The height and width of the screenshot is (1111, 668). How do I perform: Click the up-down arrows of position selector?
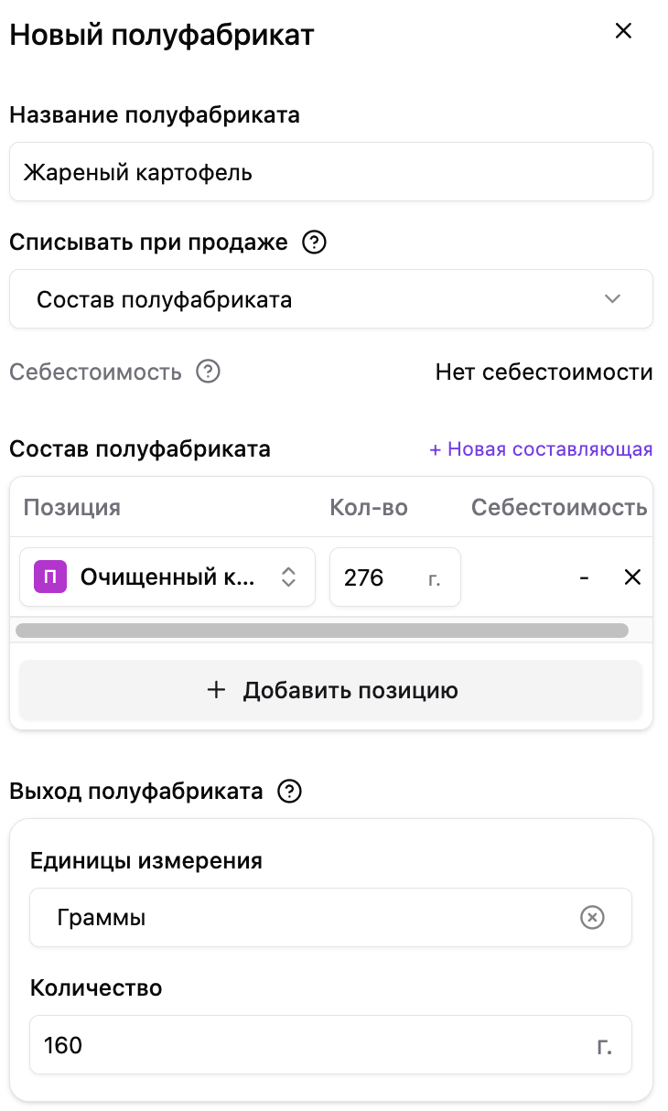(x=288, y=577)
